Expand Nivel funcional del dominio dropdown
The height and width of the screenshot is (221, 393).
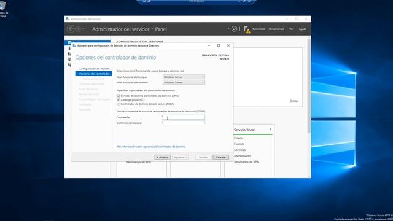[x=184, y=82]
